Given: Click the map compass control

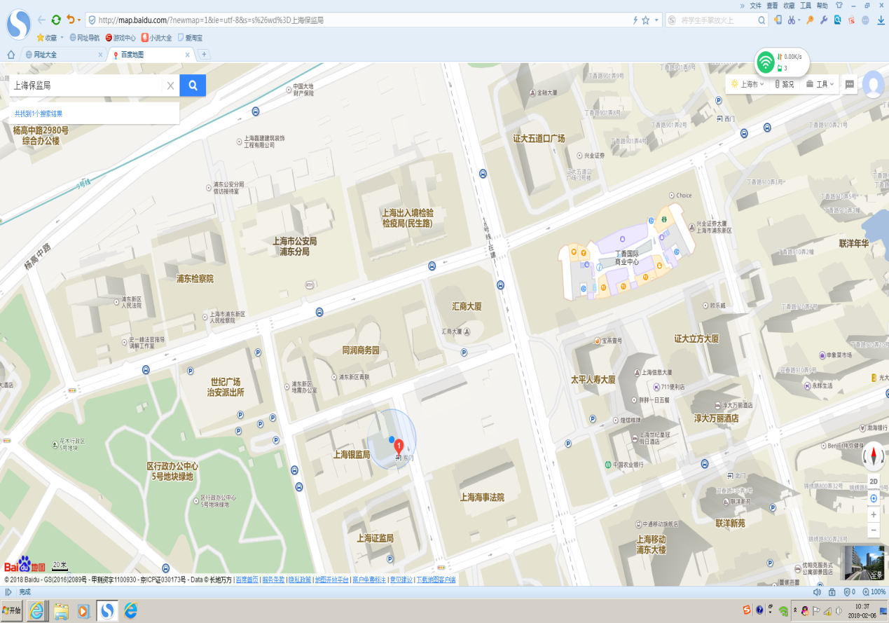Looking at the screenshot, I should pos(874,456).
